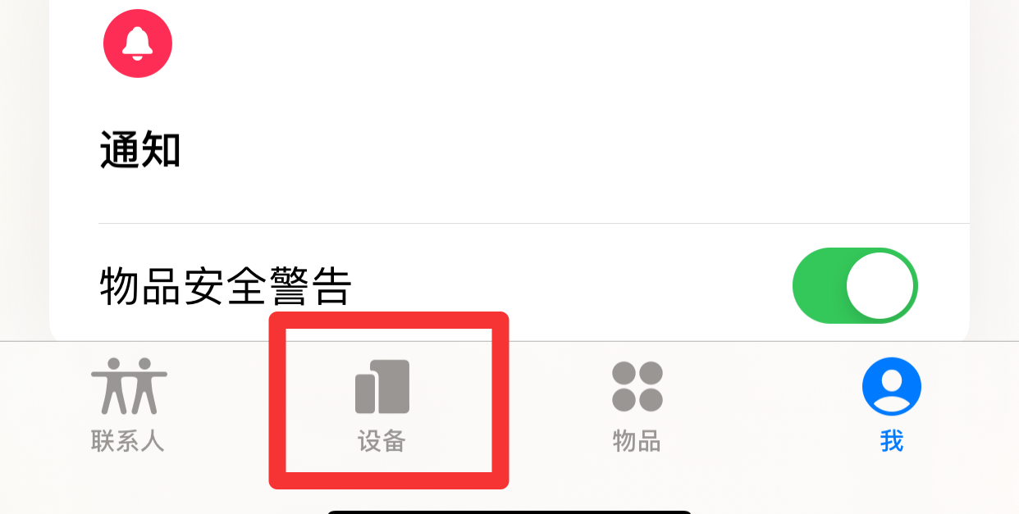Image resolution: width=1019 pixels, height=514 pixels.
Task: Disable item safety alerts green switch
Action: click(855, 286)
